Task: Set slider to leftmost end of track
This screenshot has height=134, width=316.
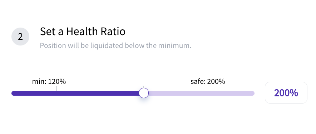Action: (x=13, y=93)
